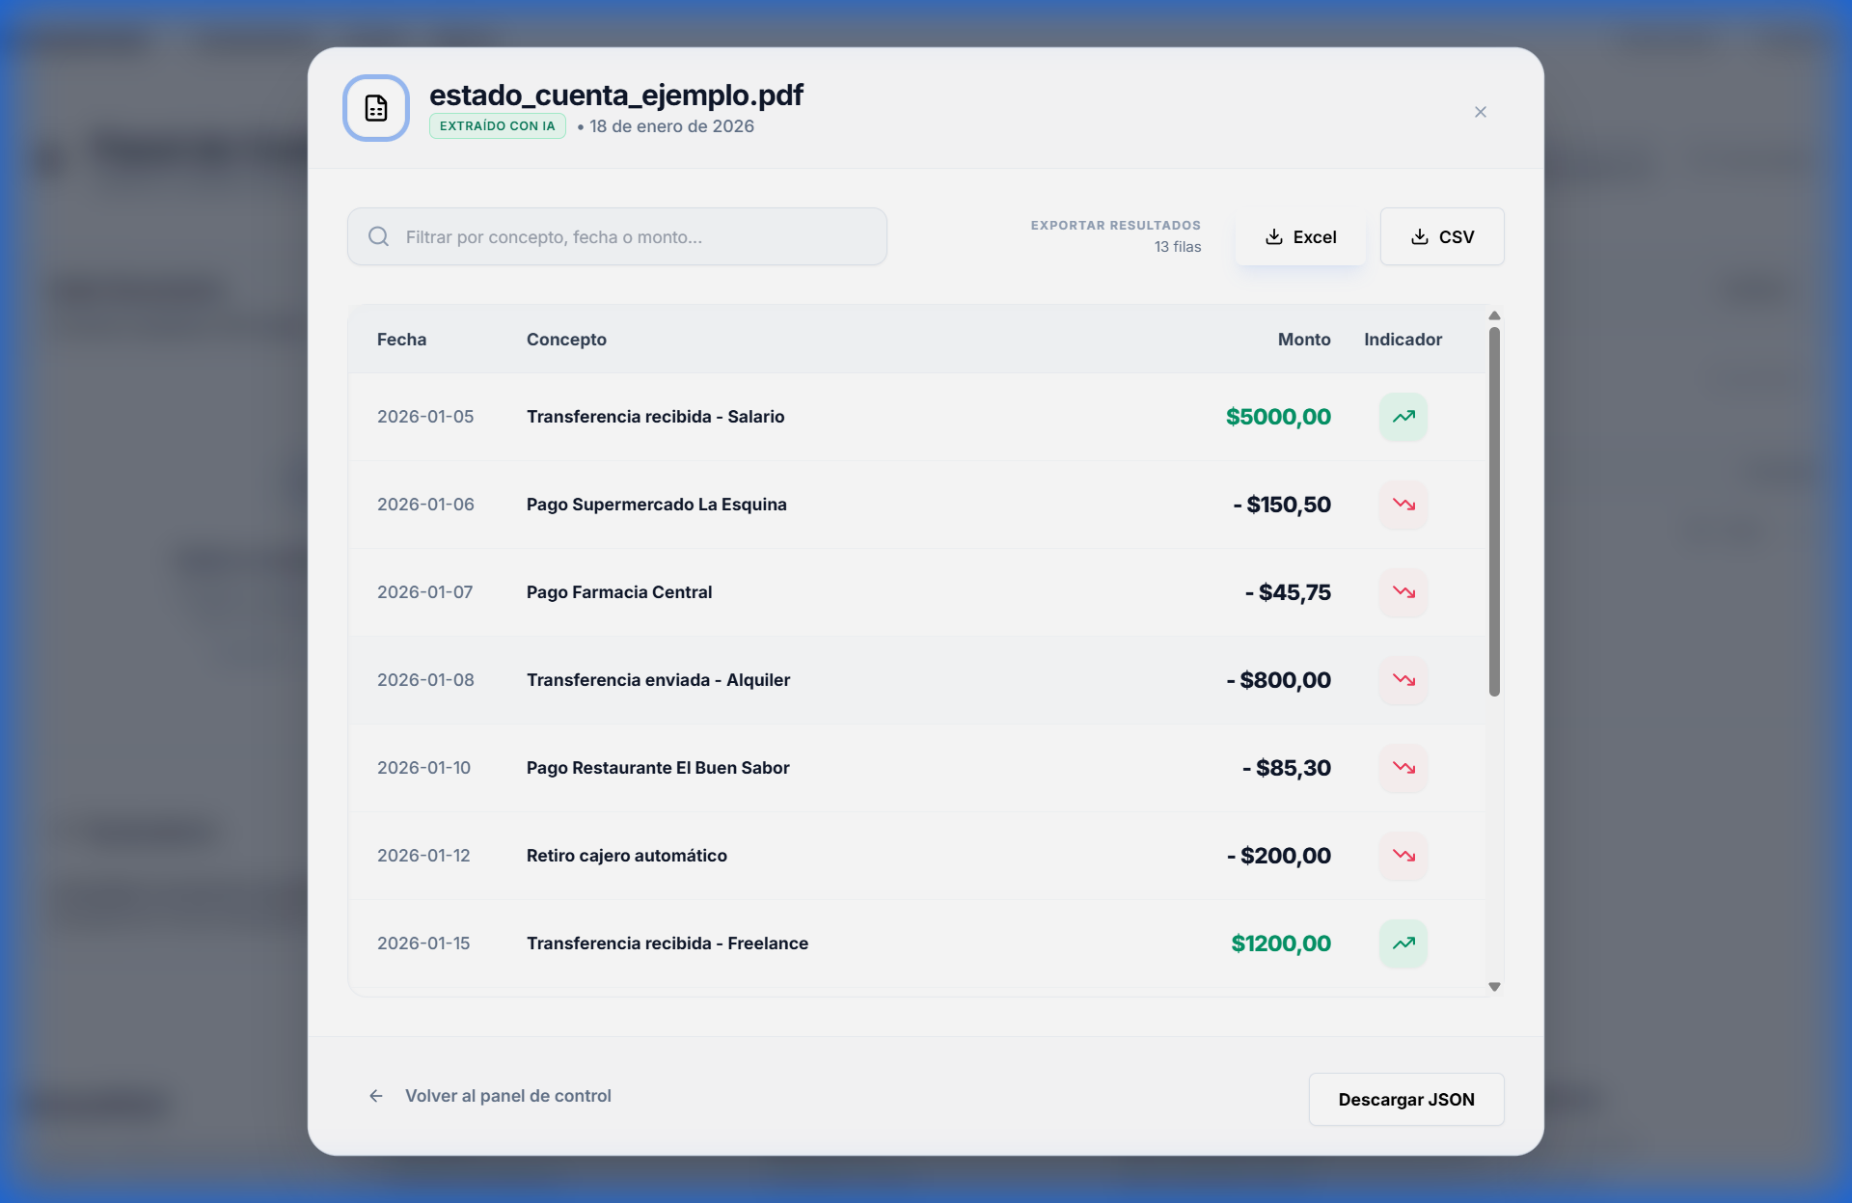Export results to Excel
Image resolution: width=1852 pixels, height=1203 pixels.
(x=1300, y=236)
